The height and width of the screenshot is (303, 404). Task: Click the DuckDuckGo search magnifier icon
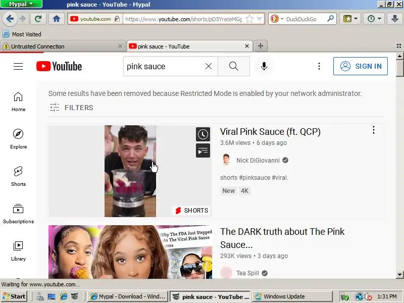pos(331,19)
